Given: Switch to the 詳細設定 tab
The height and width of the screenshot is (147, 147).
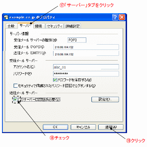Looking at the screenshot, I should pyautogui.click(x=73, y=26).
